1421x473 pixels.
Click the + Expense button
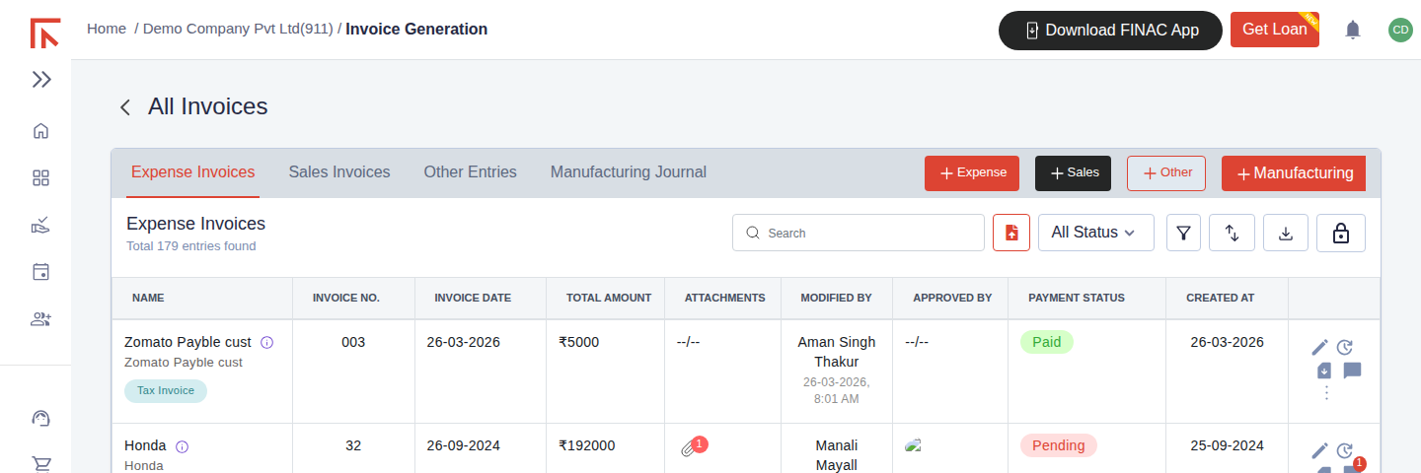(973, 172)
